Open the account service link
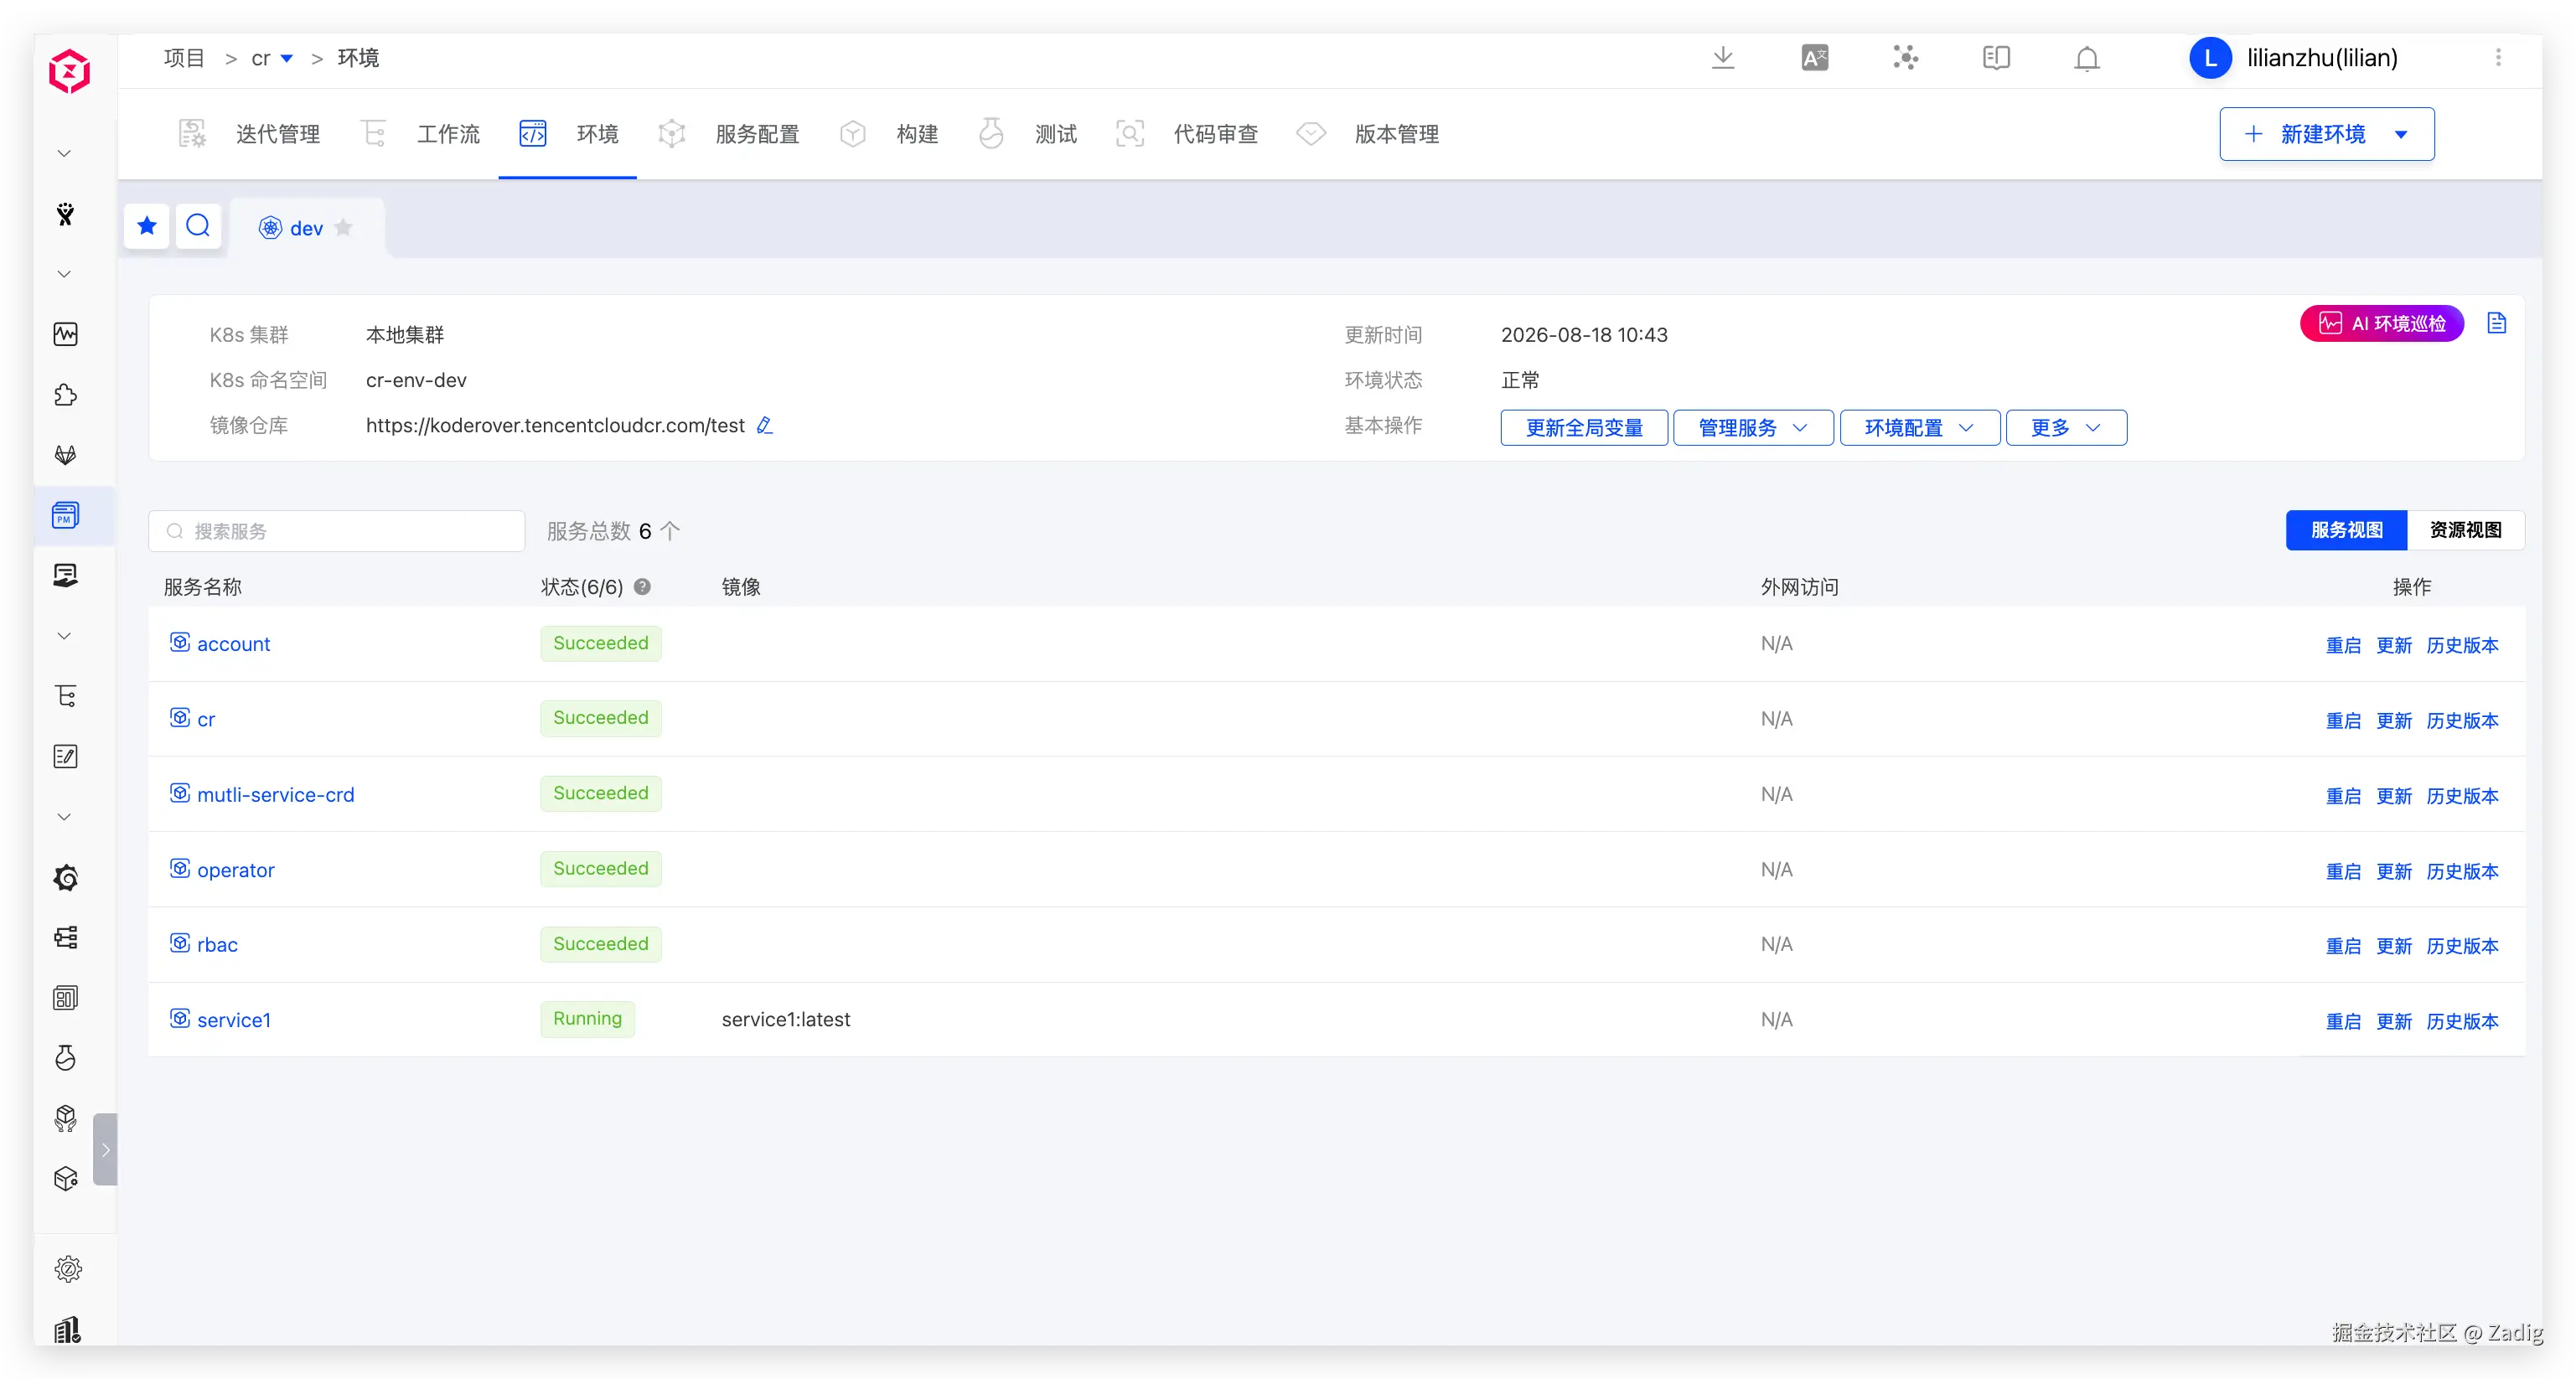Viewport: 2576px width, 1379px height. click(x=233, y=644)
